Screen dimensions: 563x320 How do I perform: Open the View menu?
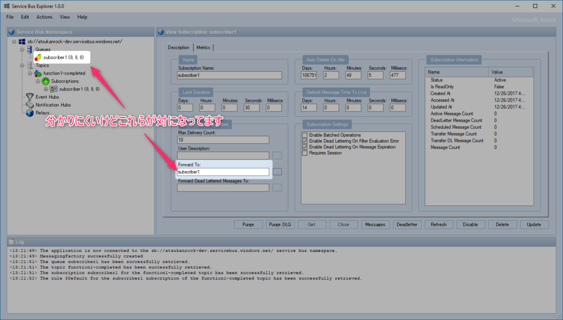point(65,17)
